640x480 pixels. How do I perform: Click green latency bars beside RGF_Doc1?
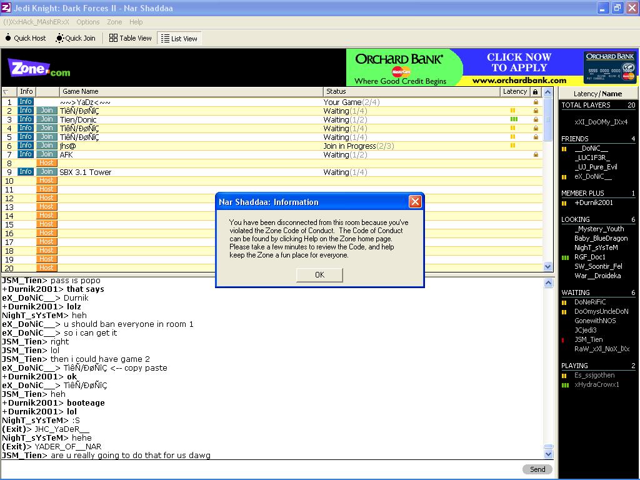click(565, 257)
